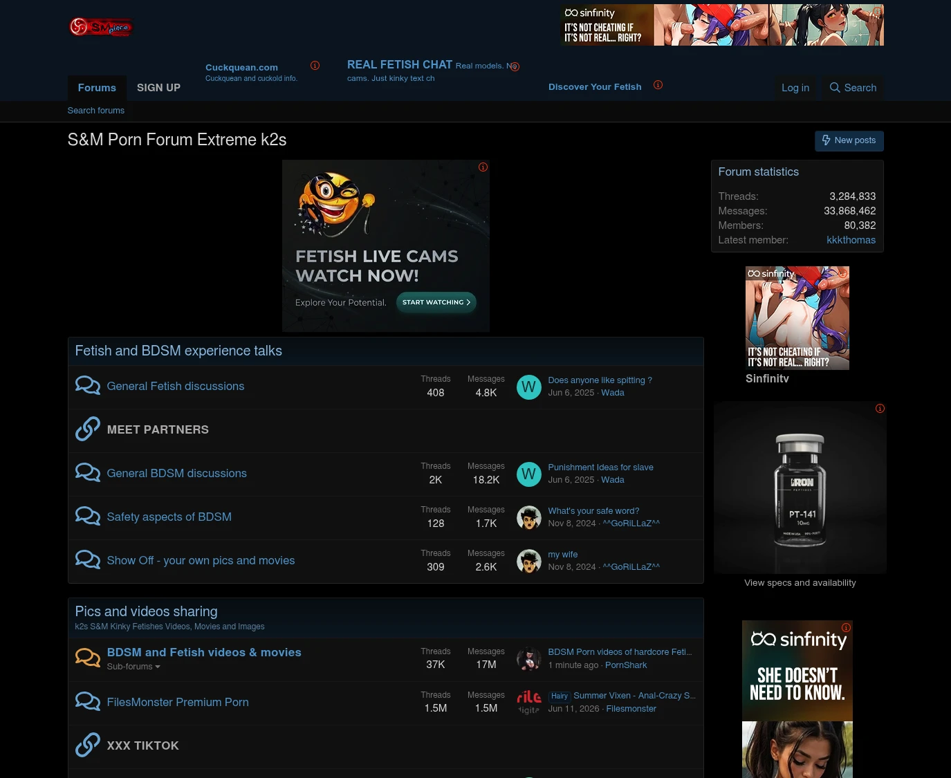Open the REAL FETISH CHAT ad link
Image resolution: width=951 pixels, height=778 pixels.
click(x=400, y=65)
